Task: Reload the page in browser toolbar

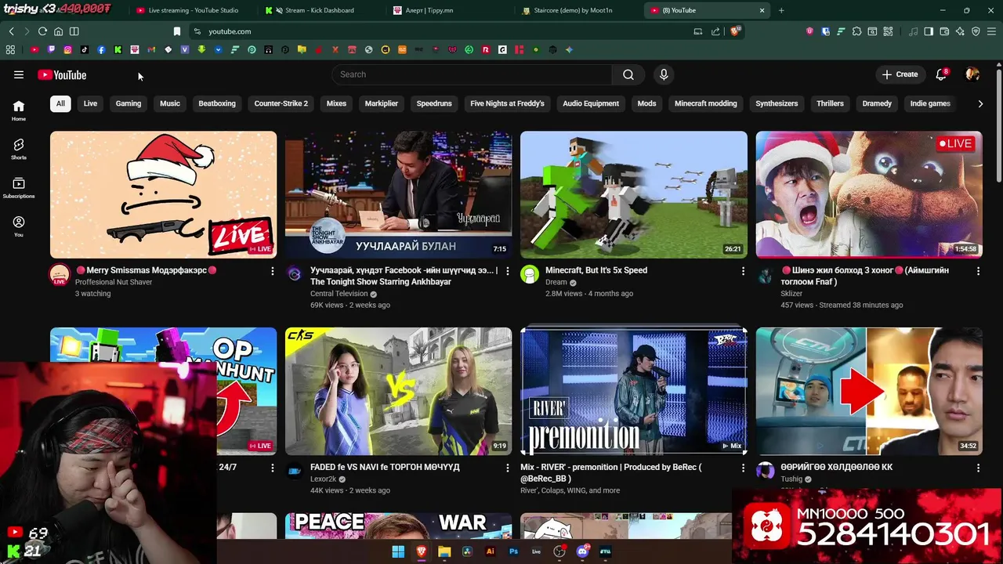Action: click(42, 31)
